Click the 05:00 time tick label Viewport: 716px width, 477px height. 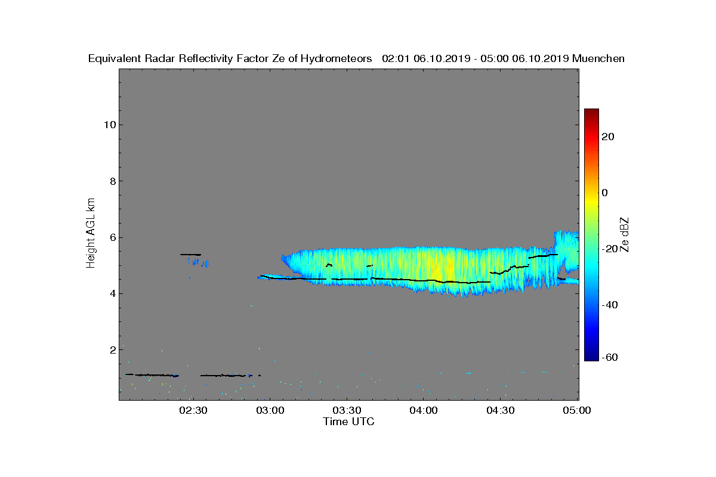click(578, 410)
